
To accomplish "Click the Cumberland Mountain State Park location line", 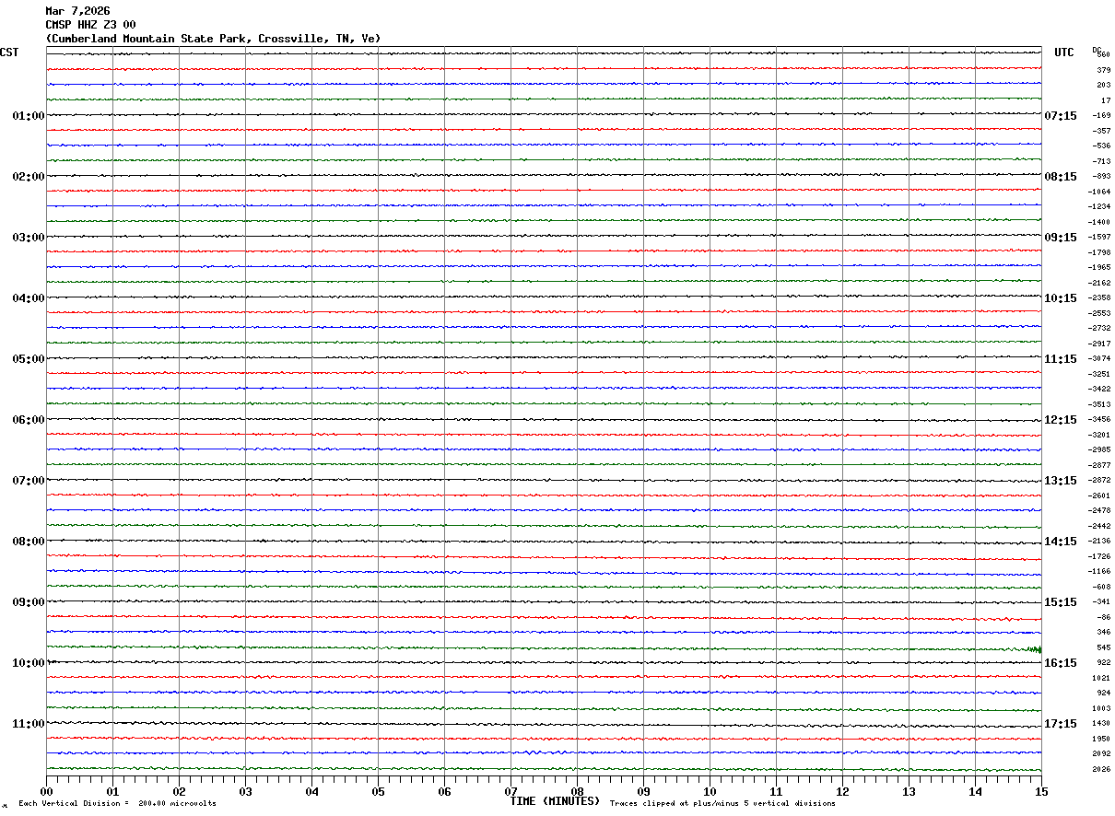I will (x=213, y=39).
